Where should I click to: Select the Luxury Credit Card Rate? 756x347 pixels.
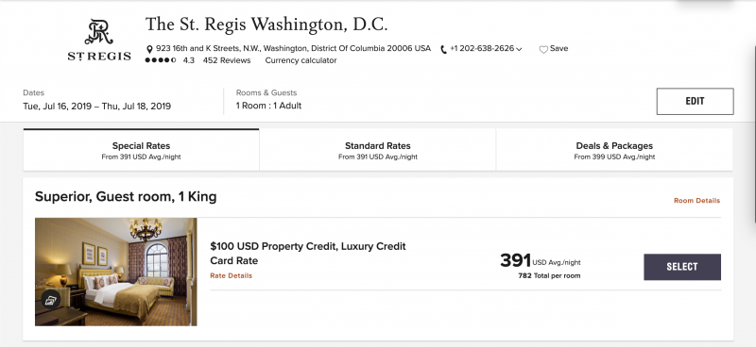click(682, 267)
